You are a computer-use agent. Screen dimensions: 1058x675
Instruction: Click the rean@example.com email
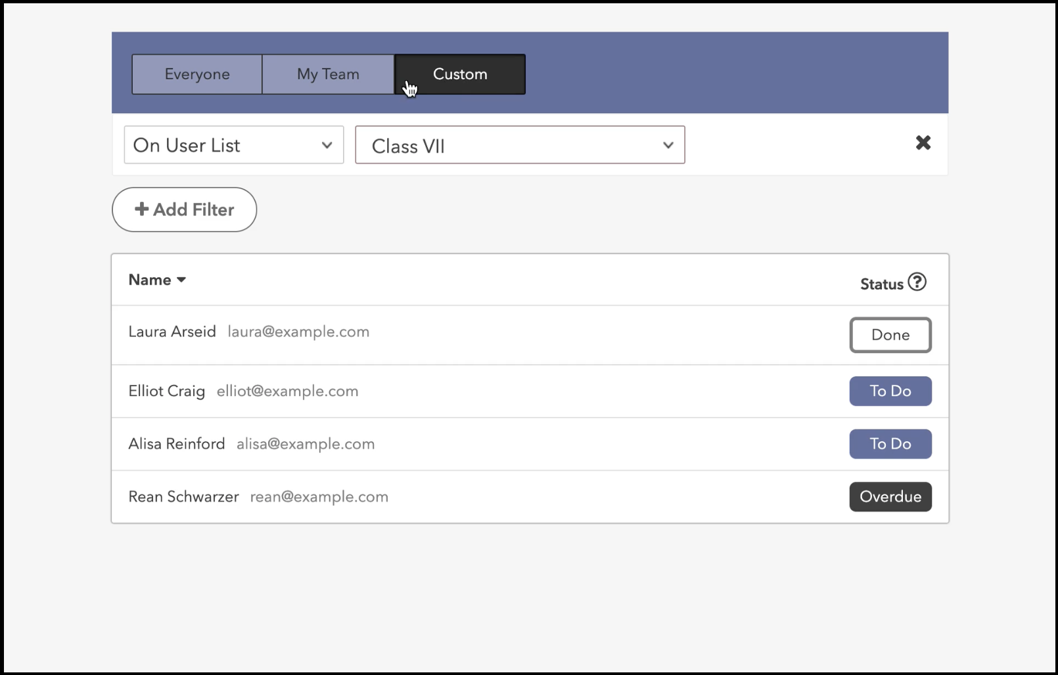click(x=319, y=497)
